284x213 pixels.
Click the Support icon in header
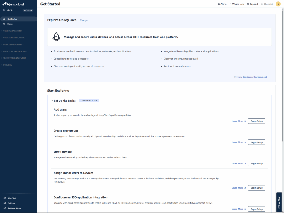click(x=248, y=4)
